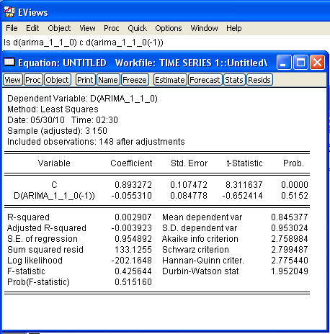This screenshot has width=330, height=334.
Task: Click the View button in the equation toolbar
Action: coord(12,80)
